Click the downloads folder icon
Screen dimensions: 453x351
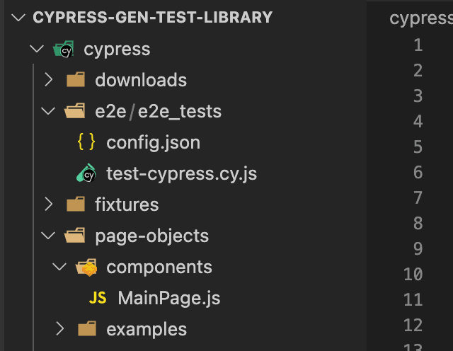point(76,79)
